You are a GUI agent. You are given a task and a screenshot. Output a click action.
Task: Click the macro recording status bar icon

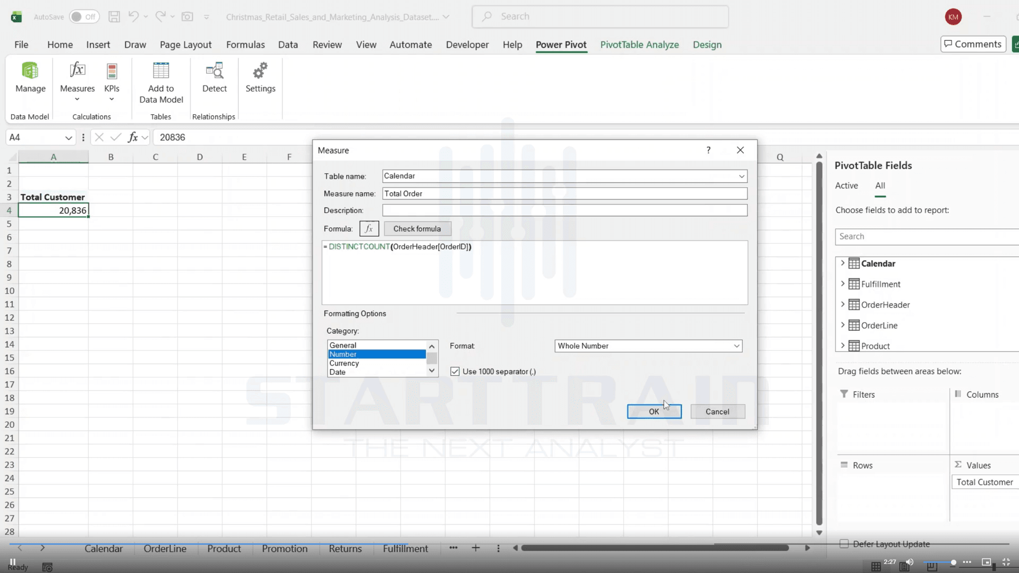47,567
